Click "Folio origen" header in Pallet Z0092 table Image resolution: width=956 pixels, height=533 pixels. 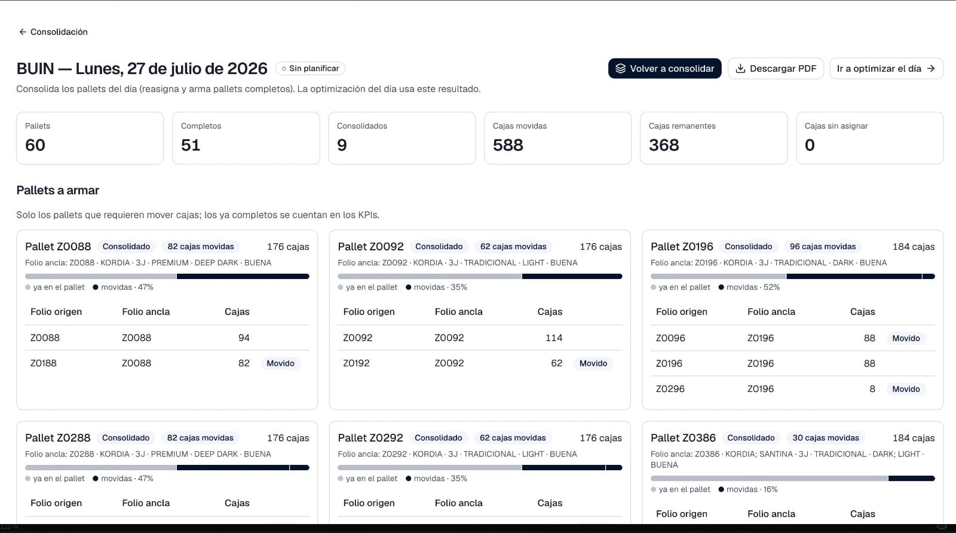tap(369, 312)
